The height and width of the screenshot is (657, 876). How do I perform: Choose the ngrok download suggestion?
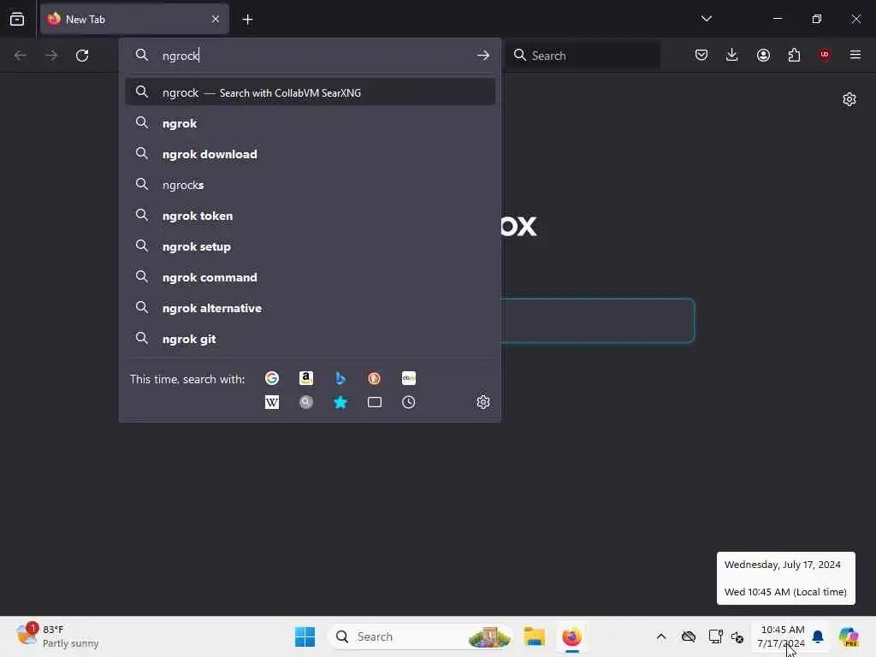coord(310,154)
